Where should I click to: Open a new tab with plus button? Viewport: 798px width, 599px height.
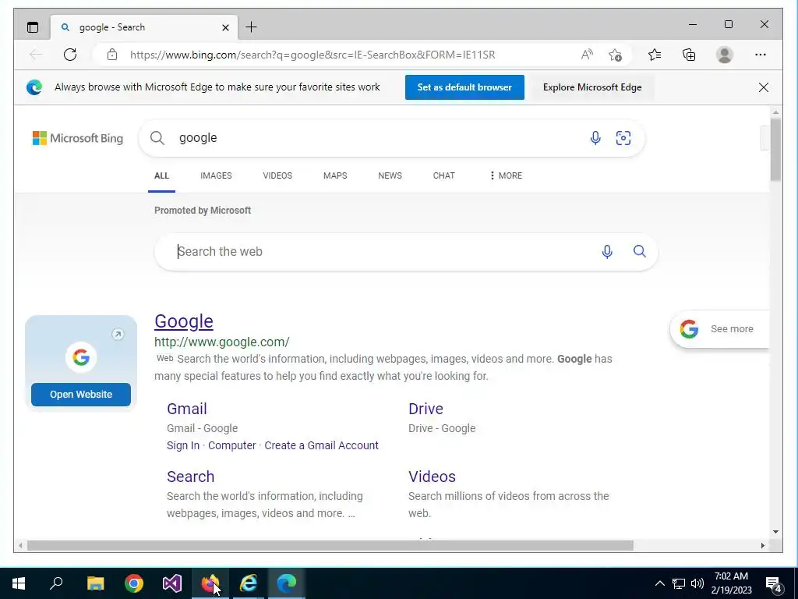pos(252,27)
